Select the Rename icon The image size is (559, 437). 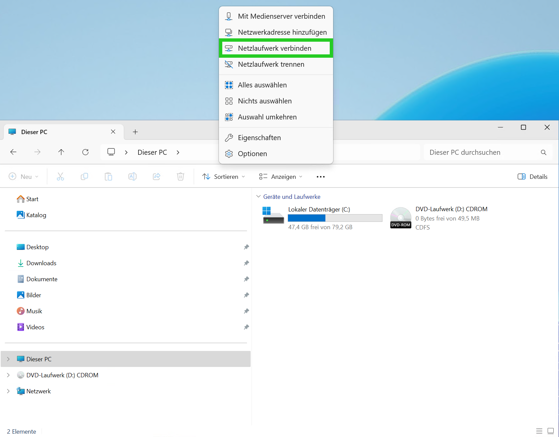pos(132,176)
